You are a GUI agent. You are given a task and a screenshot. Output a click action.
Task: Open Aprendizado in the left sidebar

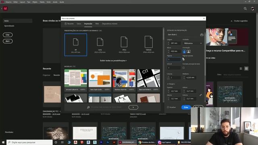coord(9,26)
